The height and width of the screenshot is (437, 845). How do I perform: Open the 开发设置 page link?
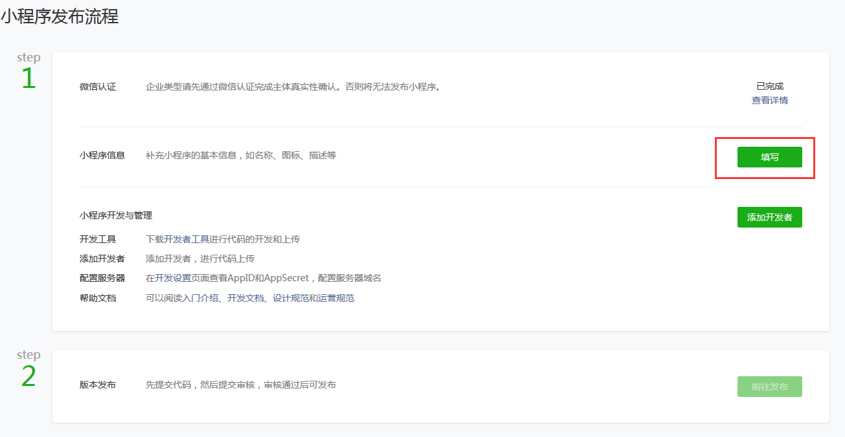coord(170,278)
